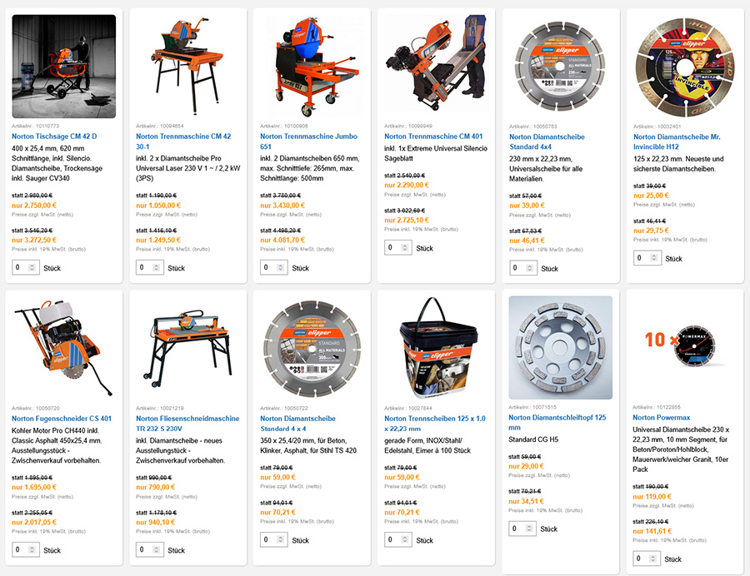Go to Norton Diamantscheibe Standard 4 x 4 350 mm
The height and width of the screenshot is (576, 750).
pyautogui.click(x=297, y=424)
